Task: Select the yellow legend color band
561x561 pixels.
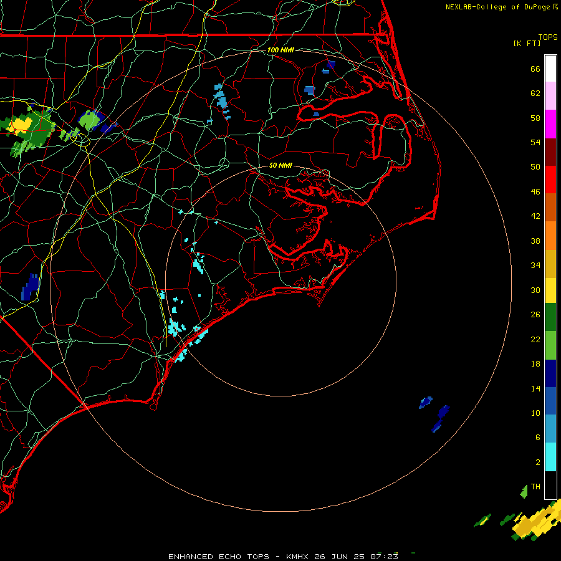Action: [x=550, y=290]
